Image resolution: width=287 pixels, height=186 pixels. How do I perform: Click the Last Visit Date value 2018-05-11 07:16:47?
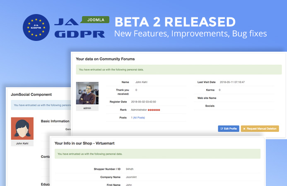coord(232,82)
